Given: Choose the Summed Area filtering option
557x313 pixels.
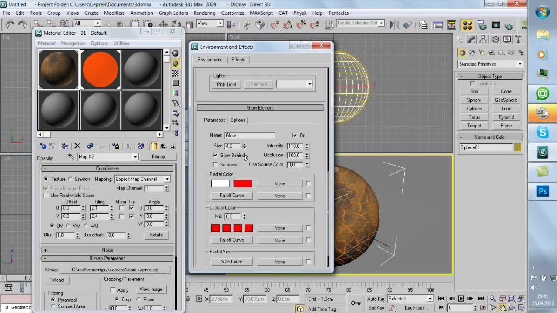Looking at the screenshot, I should coord(53,306).
